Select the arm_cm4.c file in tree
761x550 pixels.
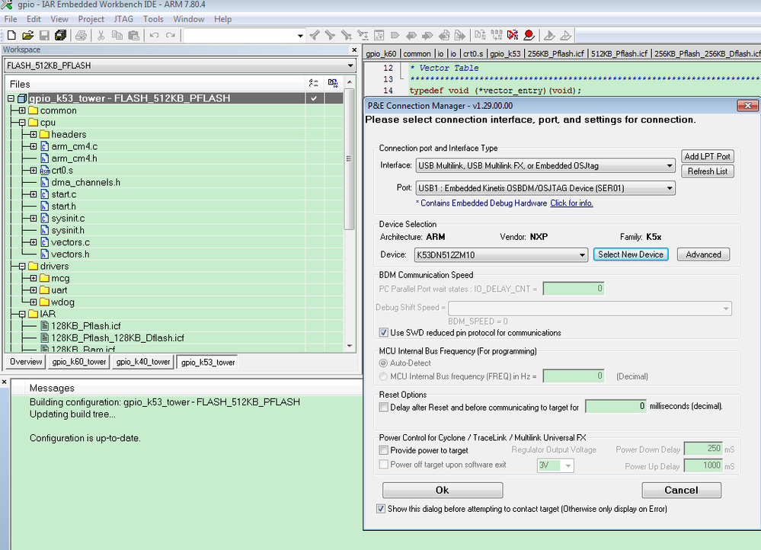click(x=74, y=146)
